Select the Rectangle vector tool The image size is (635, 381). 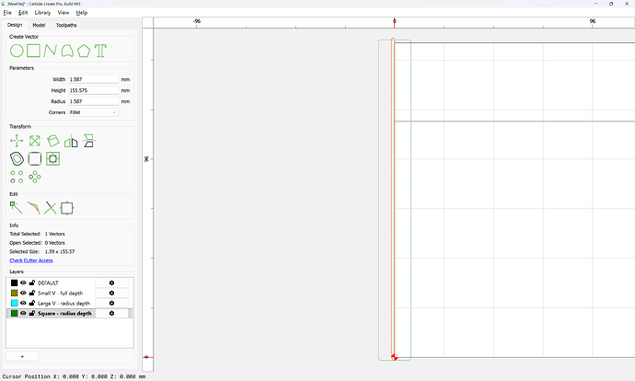point(34,51)
